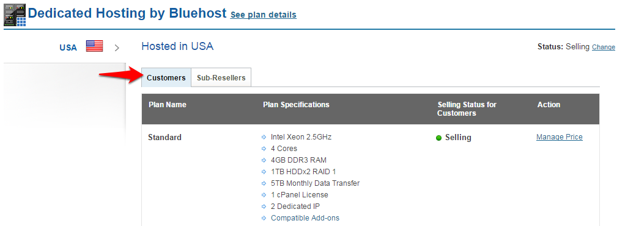Click the arrow bullet beside 4 Cores

coord(264,149)
